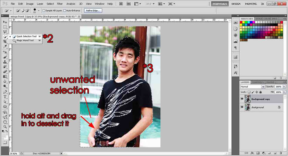Toggle lock transparent pixels

(x=249, y=92)
